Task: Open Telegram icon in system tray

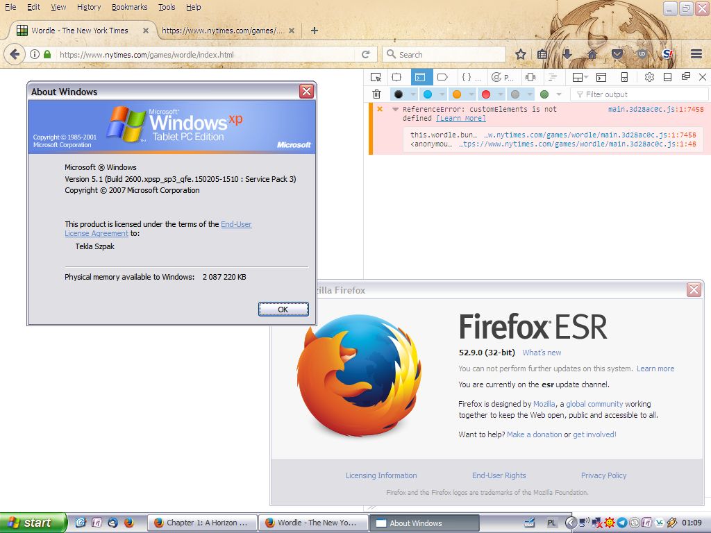Action: point(622,523)
